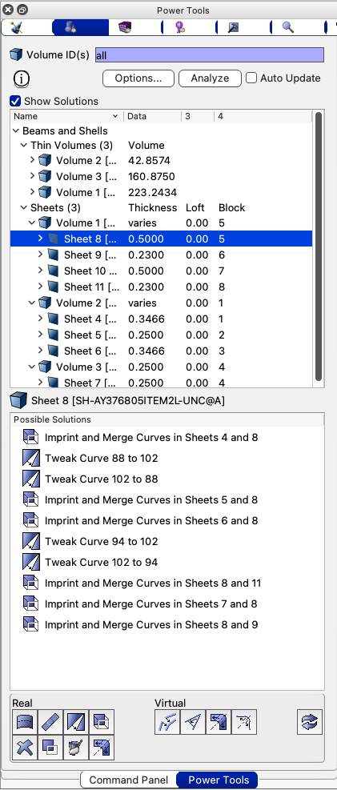Select the paint bucket tool in Real
Viewport: 337px width, 790px height.
pyautogui.click(x=75, y=747)
